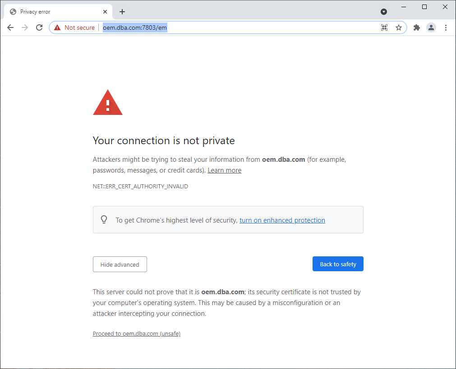The image size is (456, 369).
Task: Click the Not secure warning triangle icon
Action: (57, 27)
